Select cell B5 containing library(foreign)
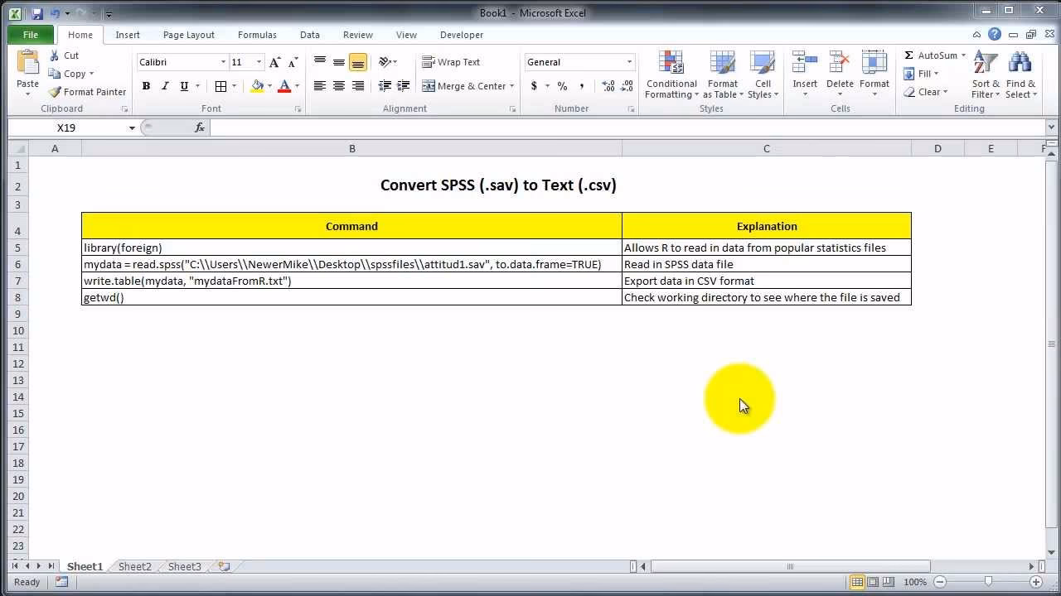 pyautogui.click(x=249, y=248)
